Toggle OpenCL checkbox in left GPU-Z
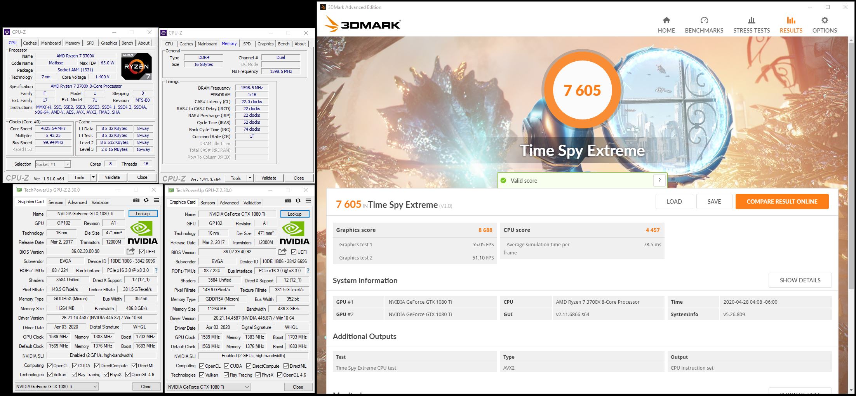 point(50,365)
